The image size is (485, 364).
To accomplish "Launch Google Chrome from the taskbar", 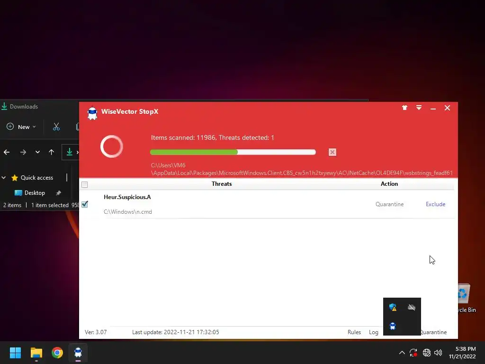I will point(57,353).
